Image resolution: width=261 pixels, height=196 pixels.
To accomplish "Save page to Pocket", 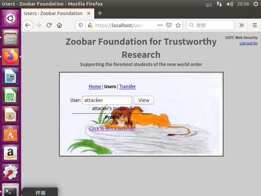I will [169, 25].
